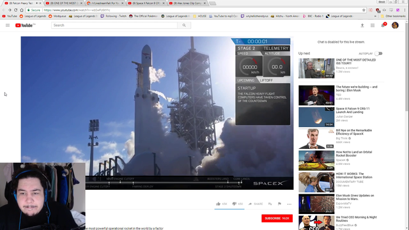The image size is (409, 230).
Task: Dislike the video with thumbs down
Action: [x=235, y=204]
